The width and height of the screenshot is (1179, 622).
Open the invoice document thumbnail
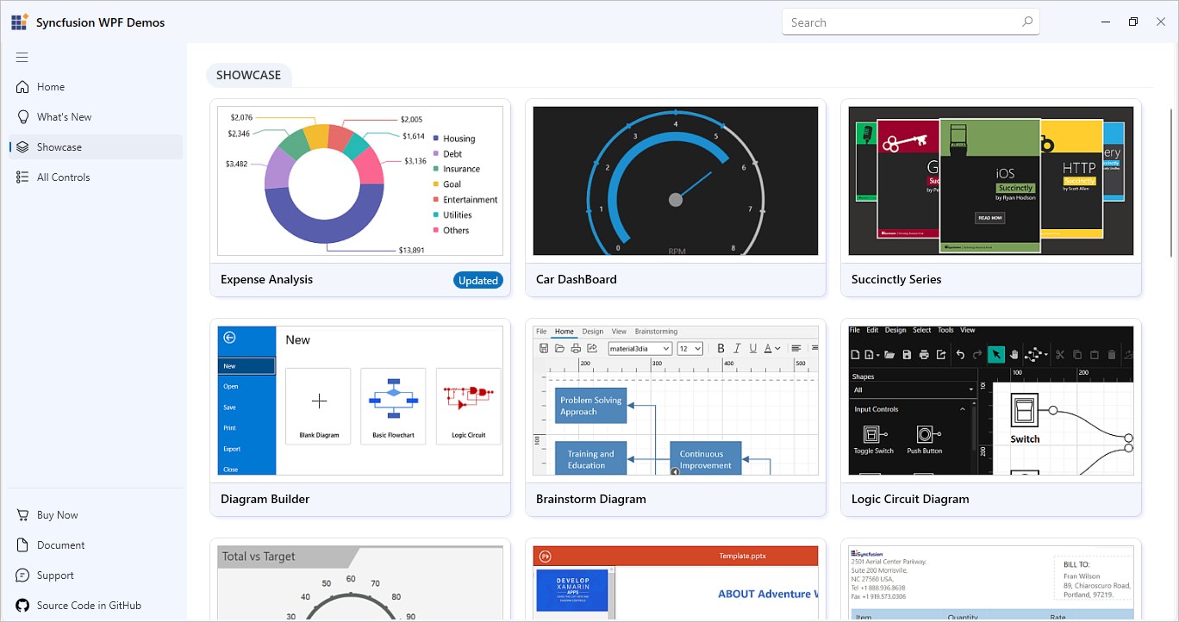[991, 583]
